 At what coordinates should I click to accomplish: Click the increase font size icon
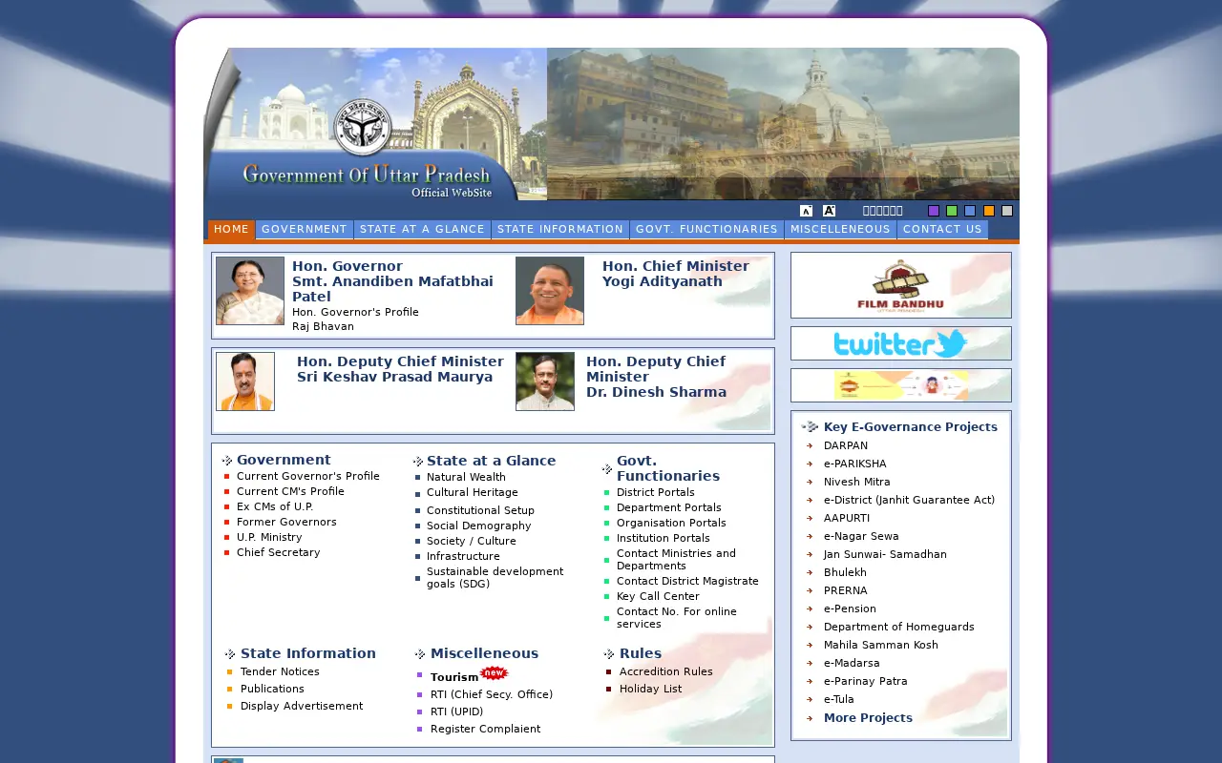829,211
